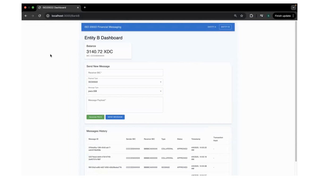Screen dimensions: 319x179
Task: Click the BIC: CCCCESXXXXX label
Action: tap(95, 56)
